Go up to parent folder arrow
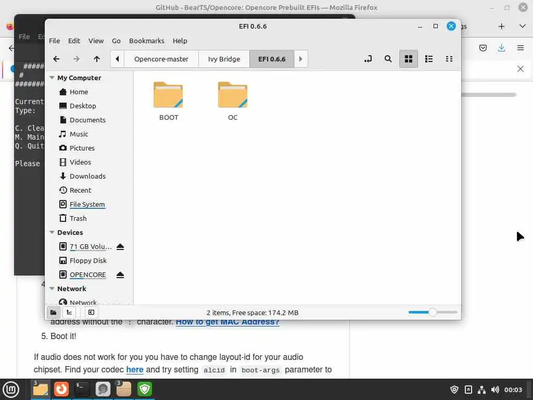 pyautogui.click(x=97, y=59)
